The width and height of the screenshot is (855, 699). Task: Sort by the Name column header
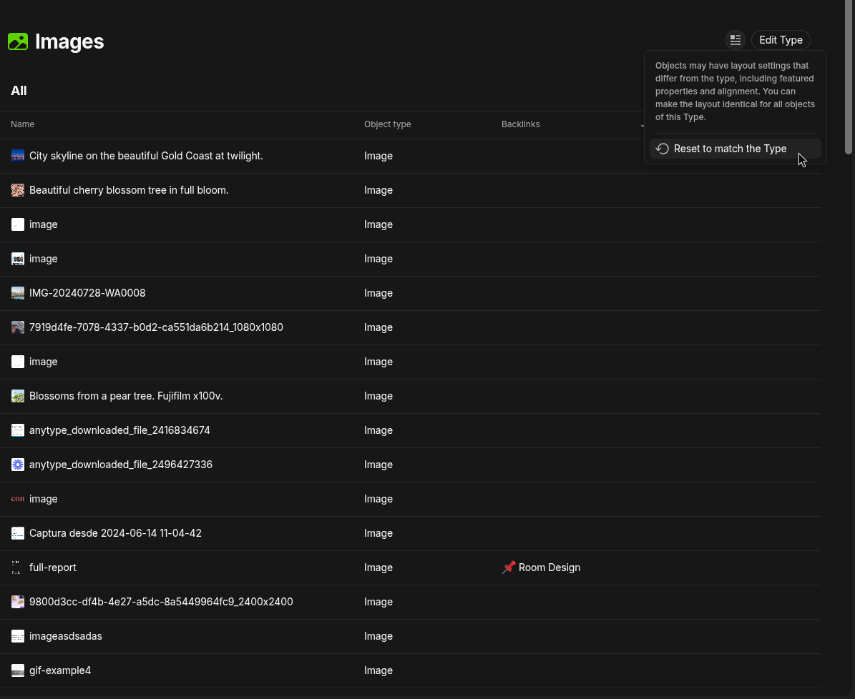(22, 124)
